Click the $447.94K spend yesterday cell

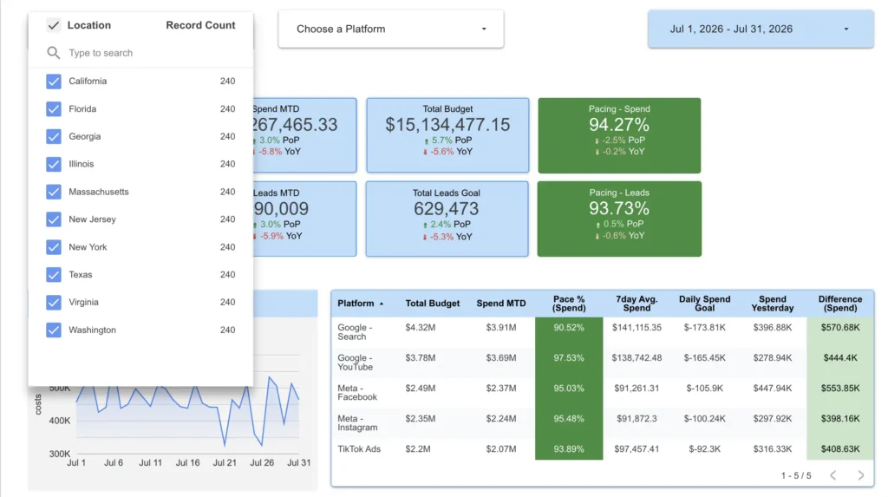pos(773,389)
